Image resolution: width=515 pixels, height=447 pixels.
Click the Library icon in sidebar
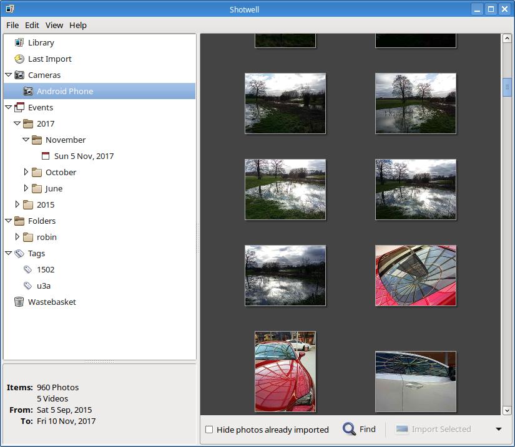coord(19,42)
